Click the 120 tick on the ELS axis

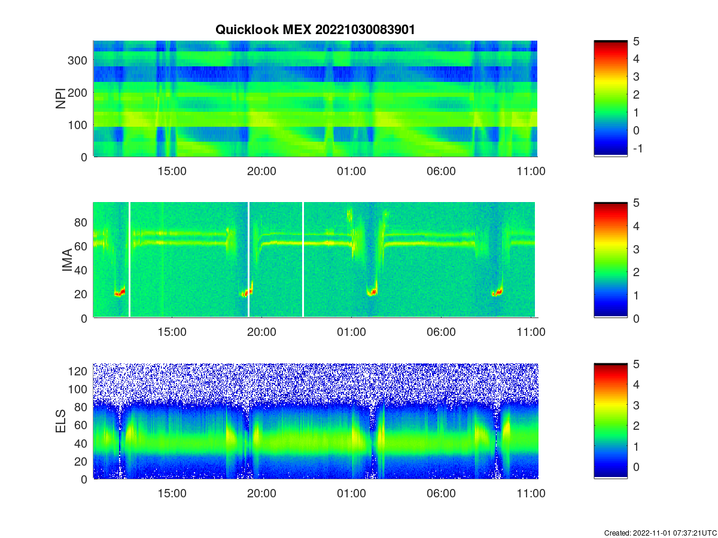(x=78, y=371)
